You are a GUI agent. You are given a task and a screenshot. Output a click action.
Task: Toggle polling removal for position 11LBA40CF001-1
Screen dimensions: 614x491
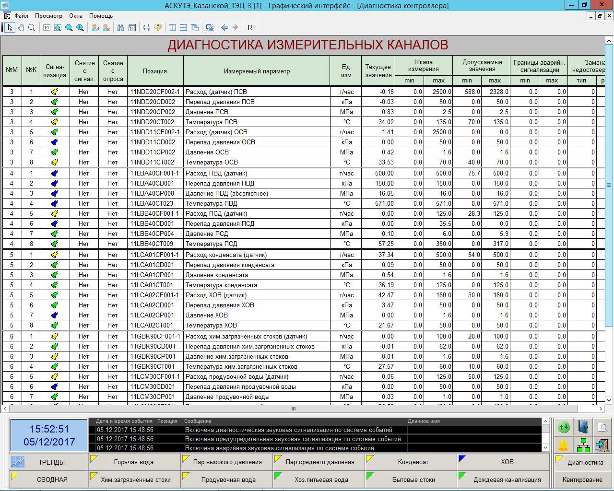[x=112, y=173]
